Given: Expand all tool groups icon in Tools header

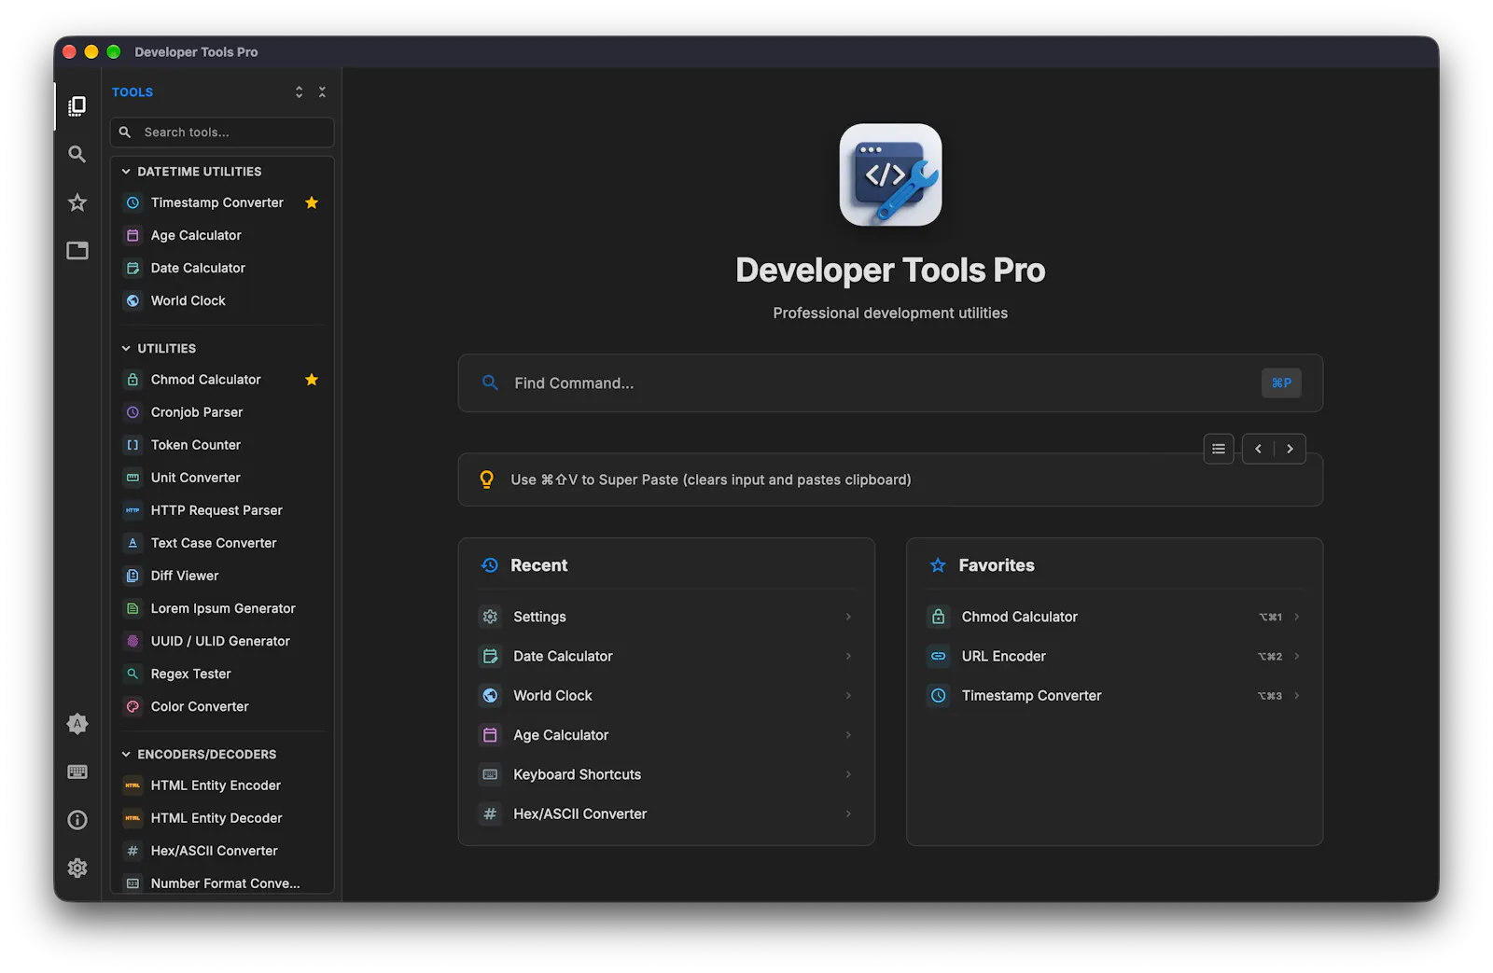Looking at the screenshot, I should (299, 92).
